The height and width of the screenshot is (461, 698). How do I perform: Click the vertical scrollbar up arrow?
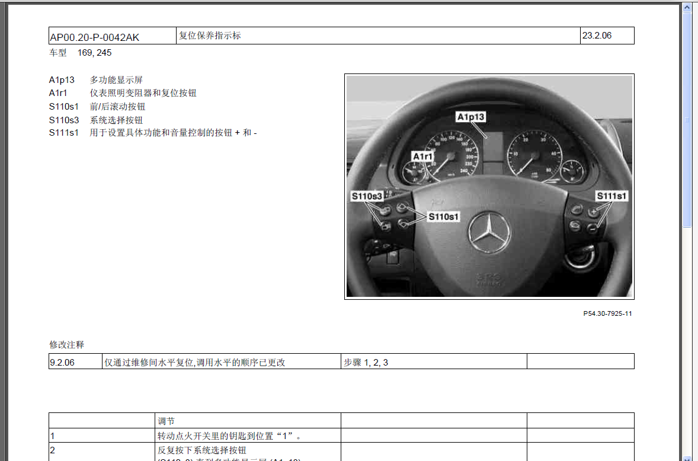[686, 8]
